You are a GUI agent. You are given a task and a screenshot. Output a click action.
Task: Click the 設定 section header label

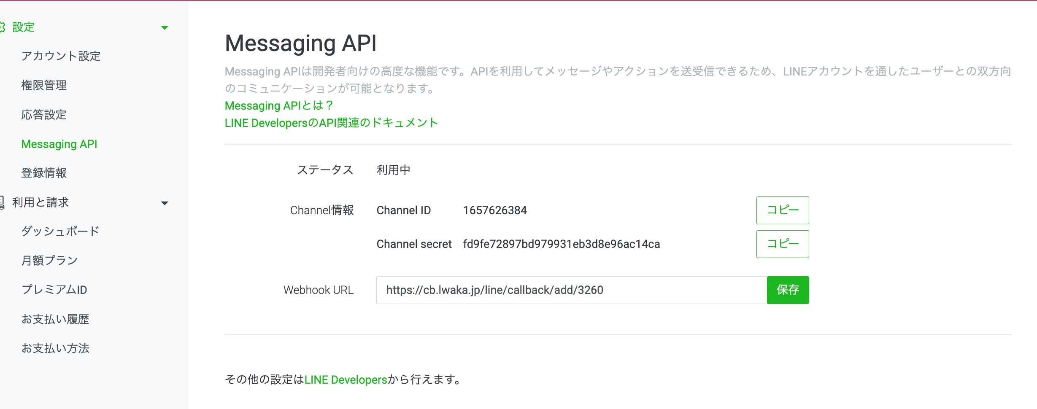pos(23,27)
